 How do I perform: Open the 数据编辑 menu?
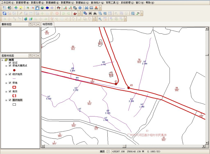52,2
